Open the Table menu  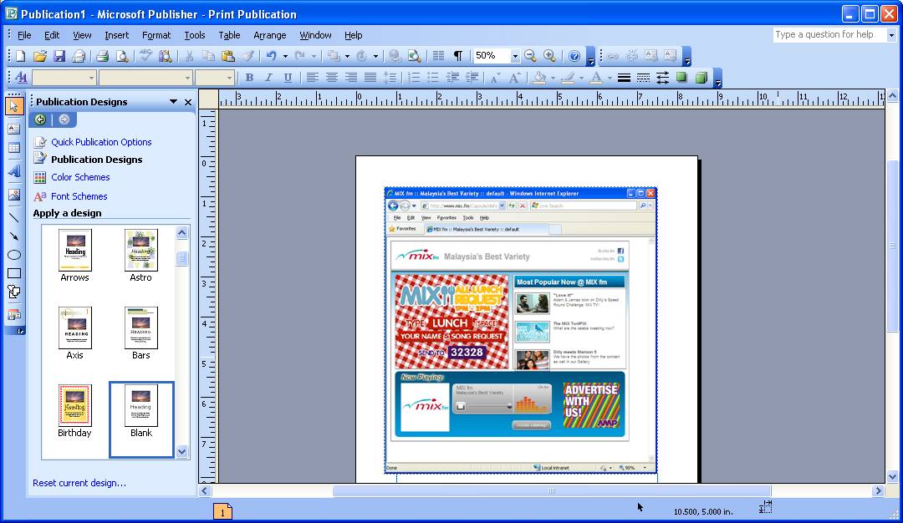coord(229,35)
